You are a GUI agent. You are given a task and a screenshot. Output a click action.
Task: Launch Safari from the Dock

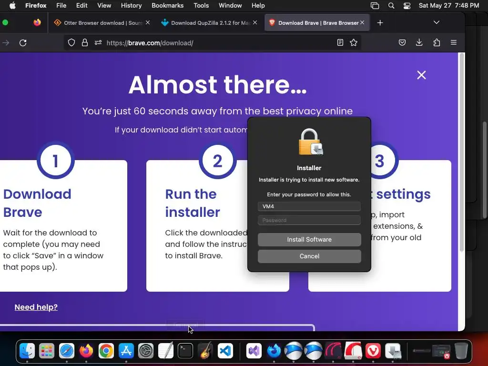point(67,351)
